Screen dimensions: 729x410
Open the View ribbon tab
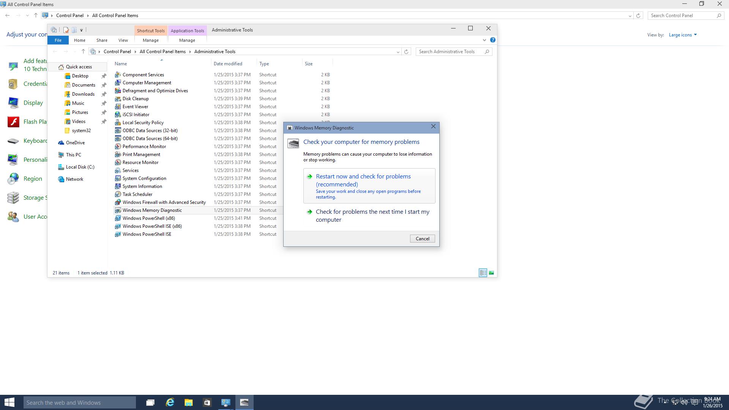pos(123,40)
